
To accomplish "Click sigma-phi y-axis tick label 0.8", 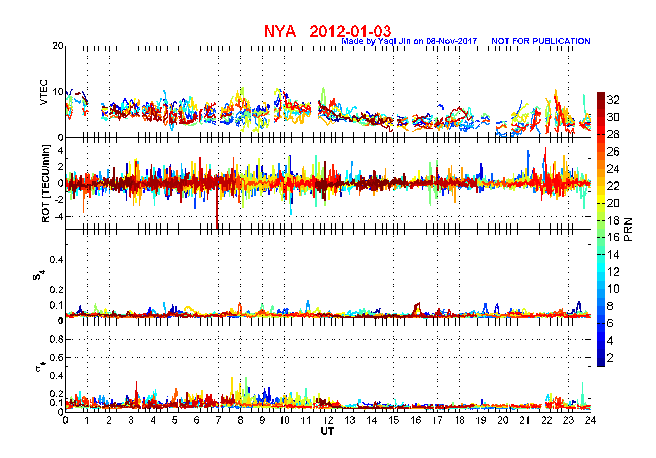I will coord(57,339).
